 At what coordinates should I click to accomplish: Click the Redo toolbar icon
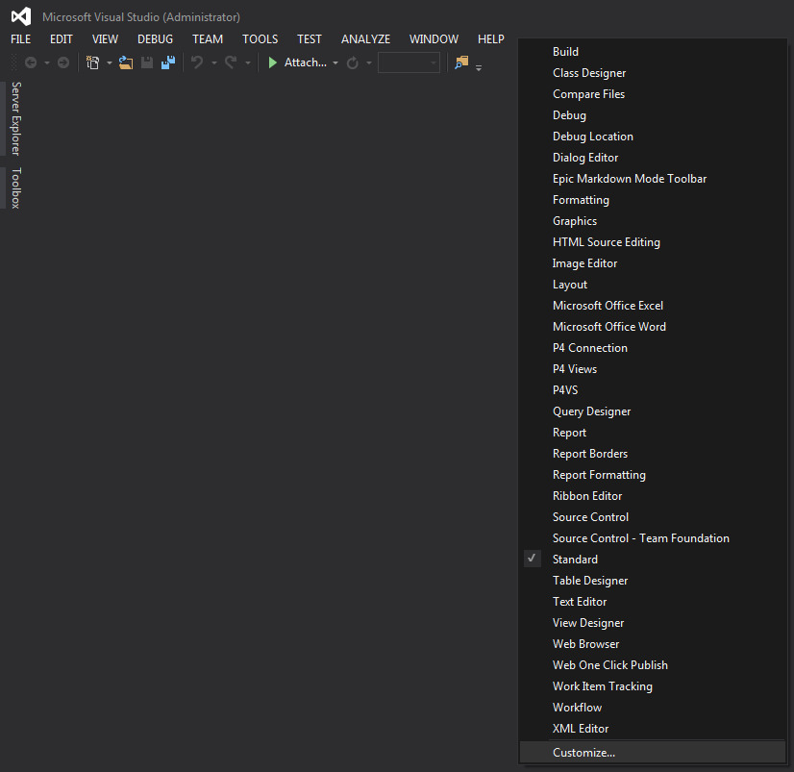231,62
